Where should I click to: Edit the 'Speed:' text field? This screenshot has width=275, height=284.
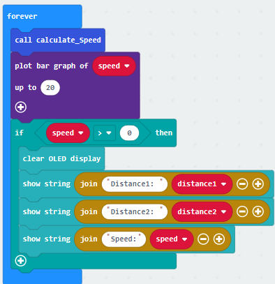click(x=124, y=239)
